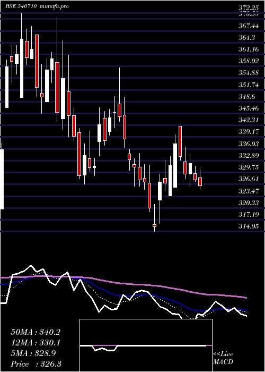Click inside the MACD indicator box
This screenshot has height=372, width=265.
click(x=146, y=345)
